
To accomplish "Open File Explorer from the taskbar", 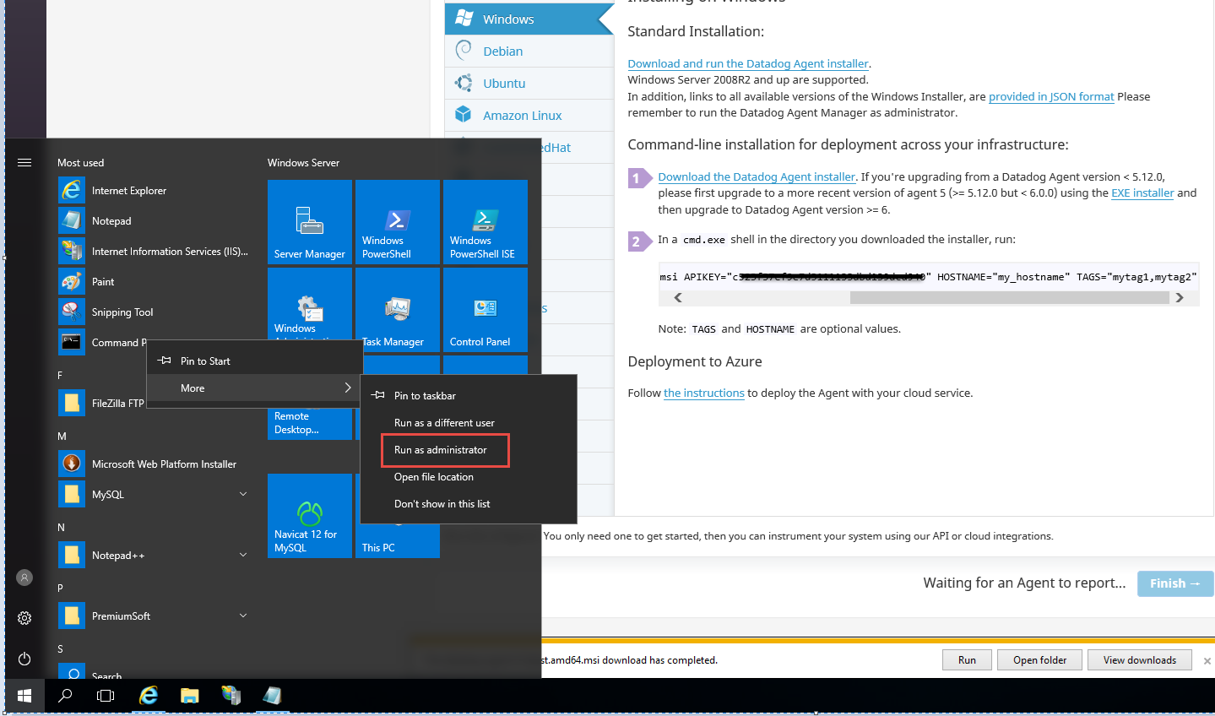I will pos(189,696).
